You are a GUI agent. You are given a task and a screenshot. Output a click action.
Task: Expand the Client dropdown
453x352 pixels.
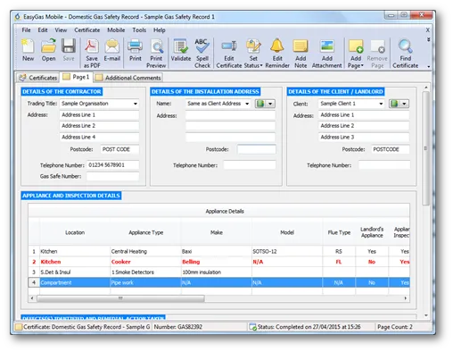381,104
